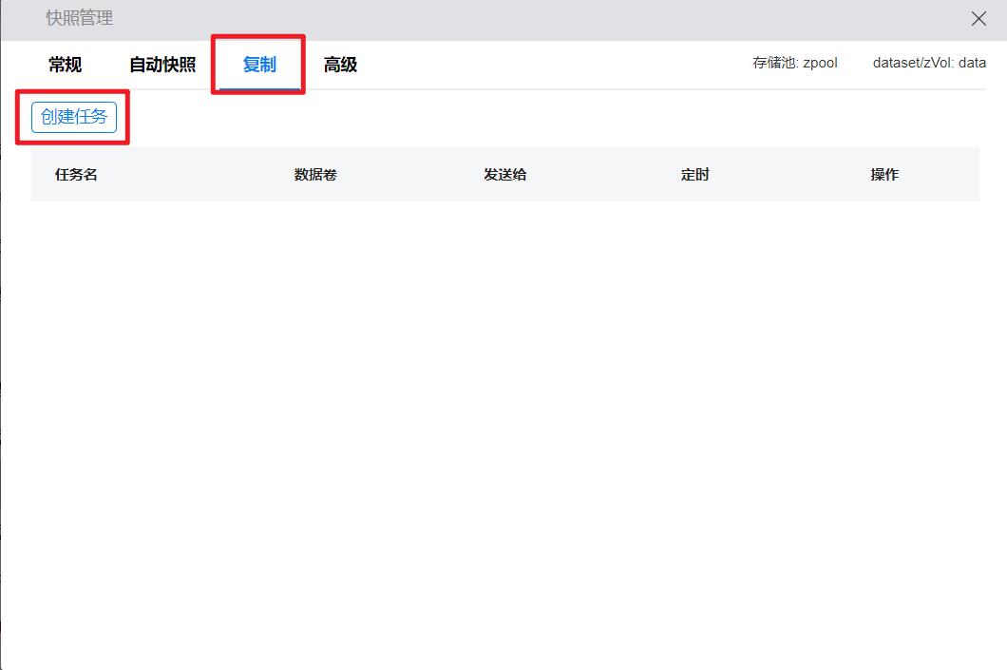Click the 创建任务 button
Image resolution: width=1007 pixels, height=670 pixels.
(74, 118)
